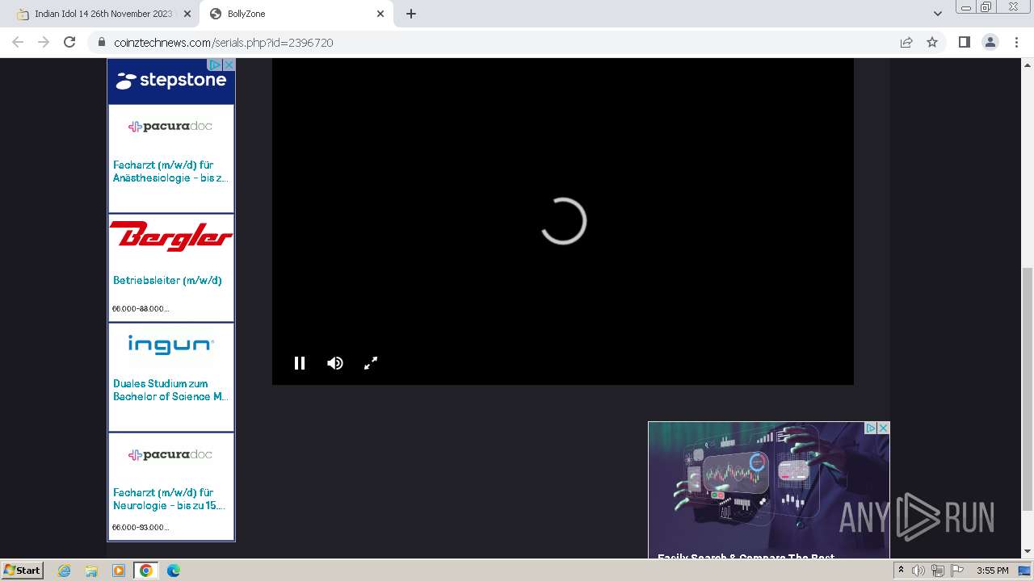Open ingun Duales Studium ad

(171, 377)
